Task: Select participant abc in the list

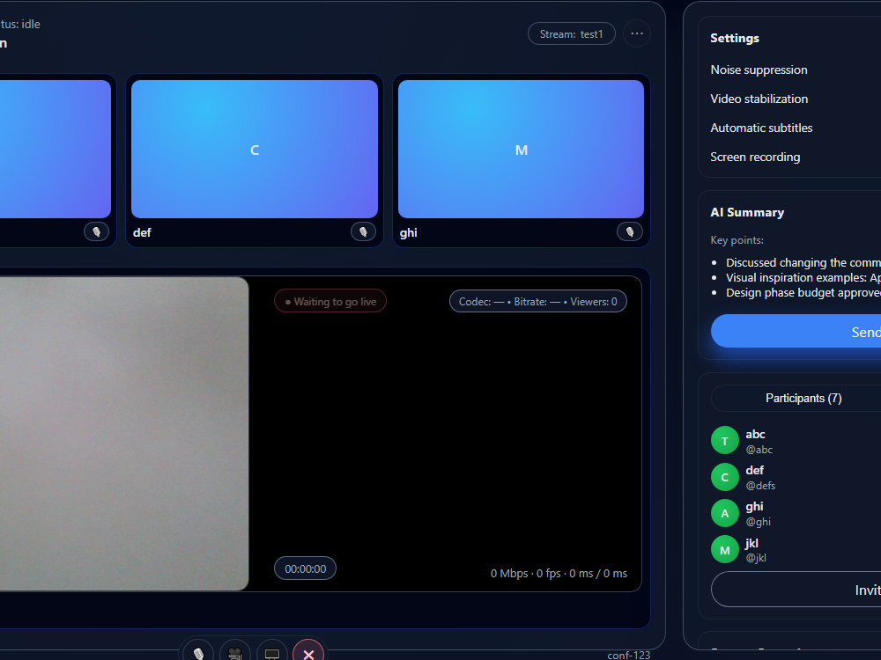Action: (x=796, y=441)
